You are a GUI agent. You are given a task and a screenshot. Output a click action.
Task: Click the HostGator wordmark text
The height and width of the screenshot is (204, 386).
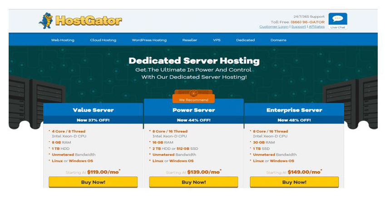(89, 21)
